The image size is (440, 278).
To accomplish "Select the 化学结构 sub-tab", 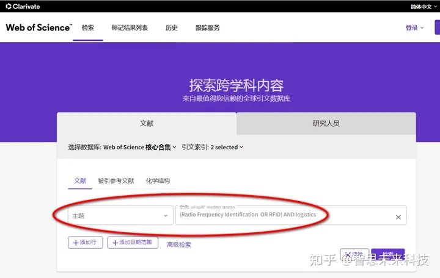I will click(x=158, y=181).
